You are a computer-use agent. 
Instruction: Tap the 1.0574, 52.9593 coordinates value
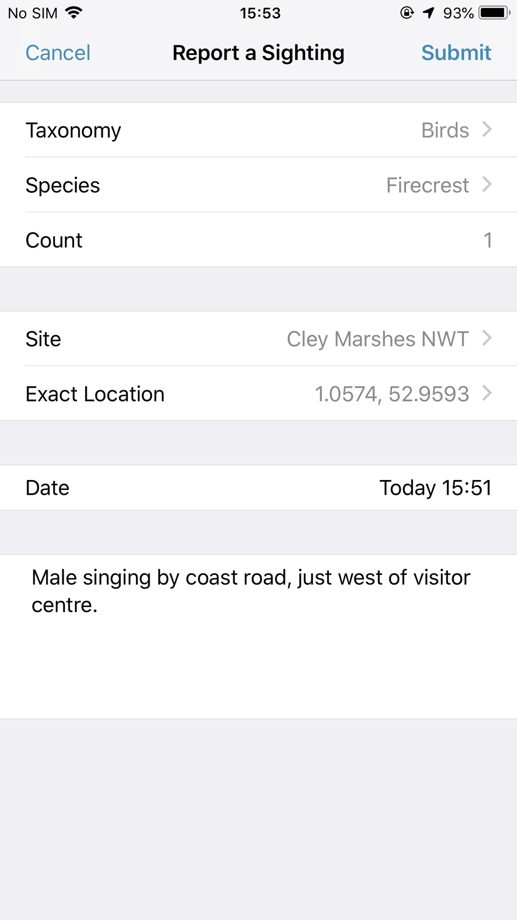pyautogui.click(x=392, y=394)
